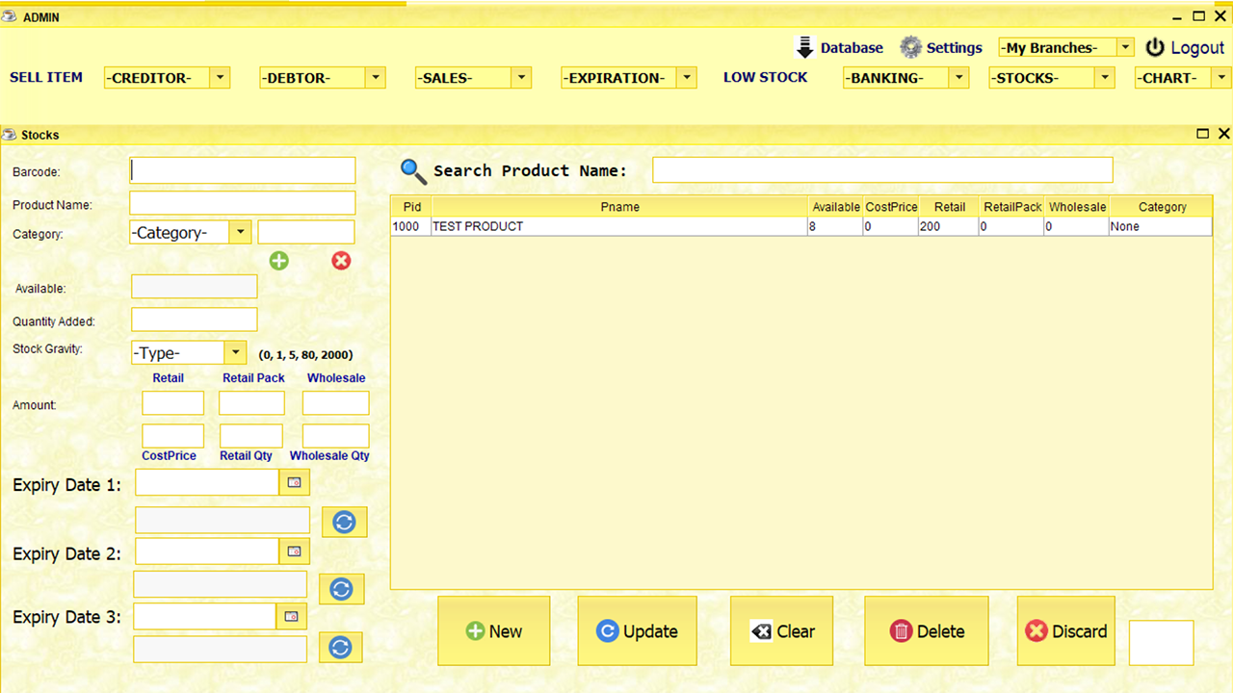Image resolution: width=1233 pixels, height=693 pixels.
Task: Click the refresh icon next to Expiry Date 3
Action: [x=340, y=647]
